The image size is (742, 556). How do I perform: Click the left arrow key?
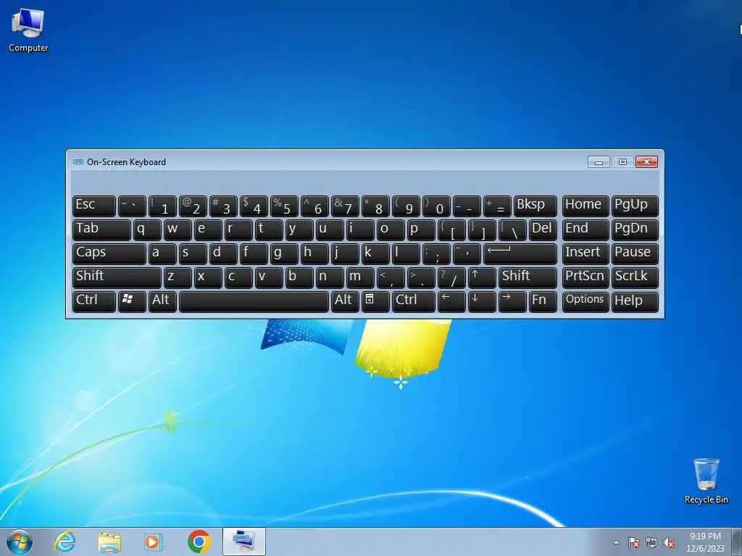pos(451,301)
